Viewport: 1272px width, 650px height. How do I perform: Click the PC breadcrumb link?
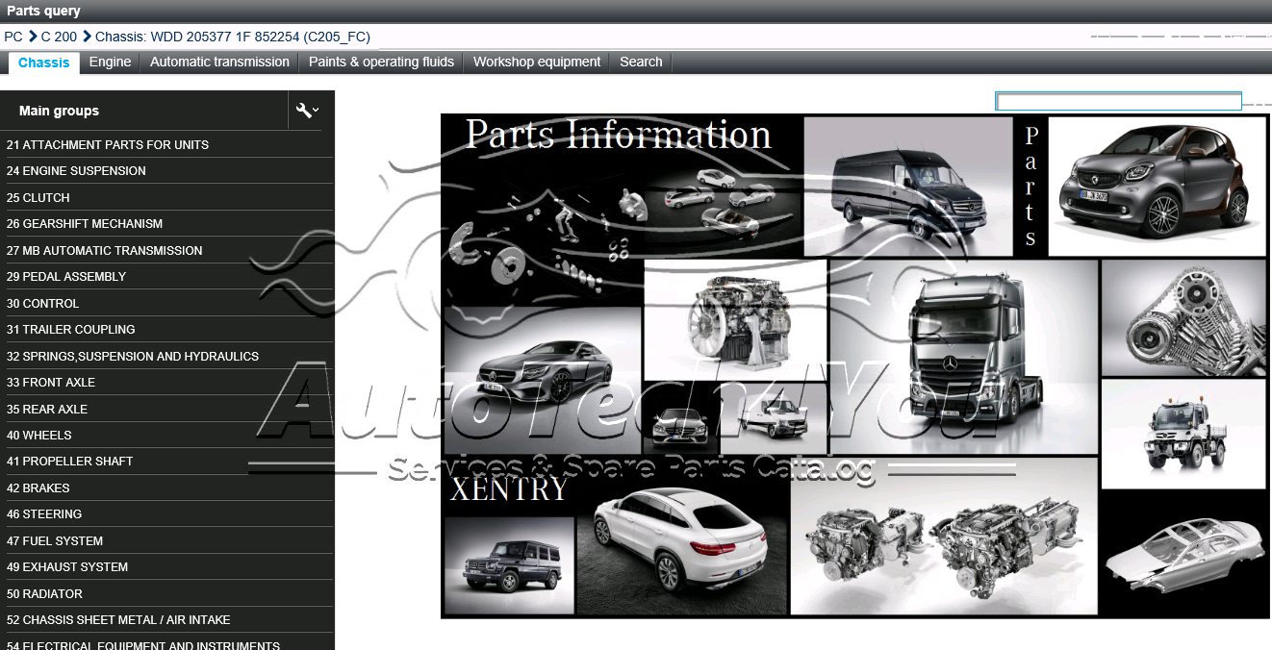[x=13, y=37]
